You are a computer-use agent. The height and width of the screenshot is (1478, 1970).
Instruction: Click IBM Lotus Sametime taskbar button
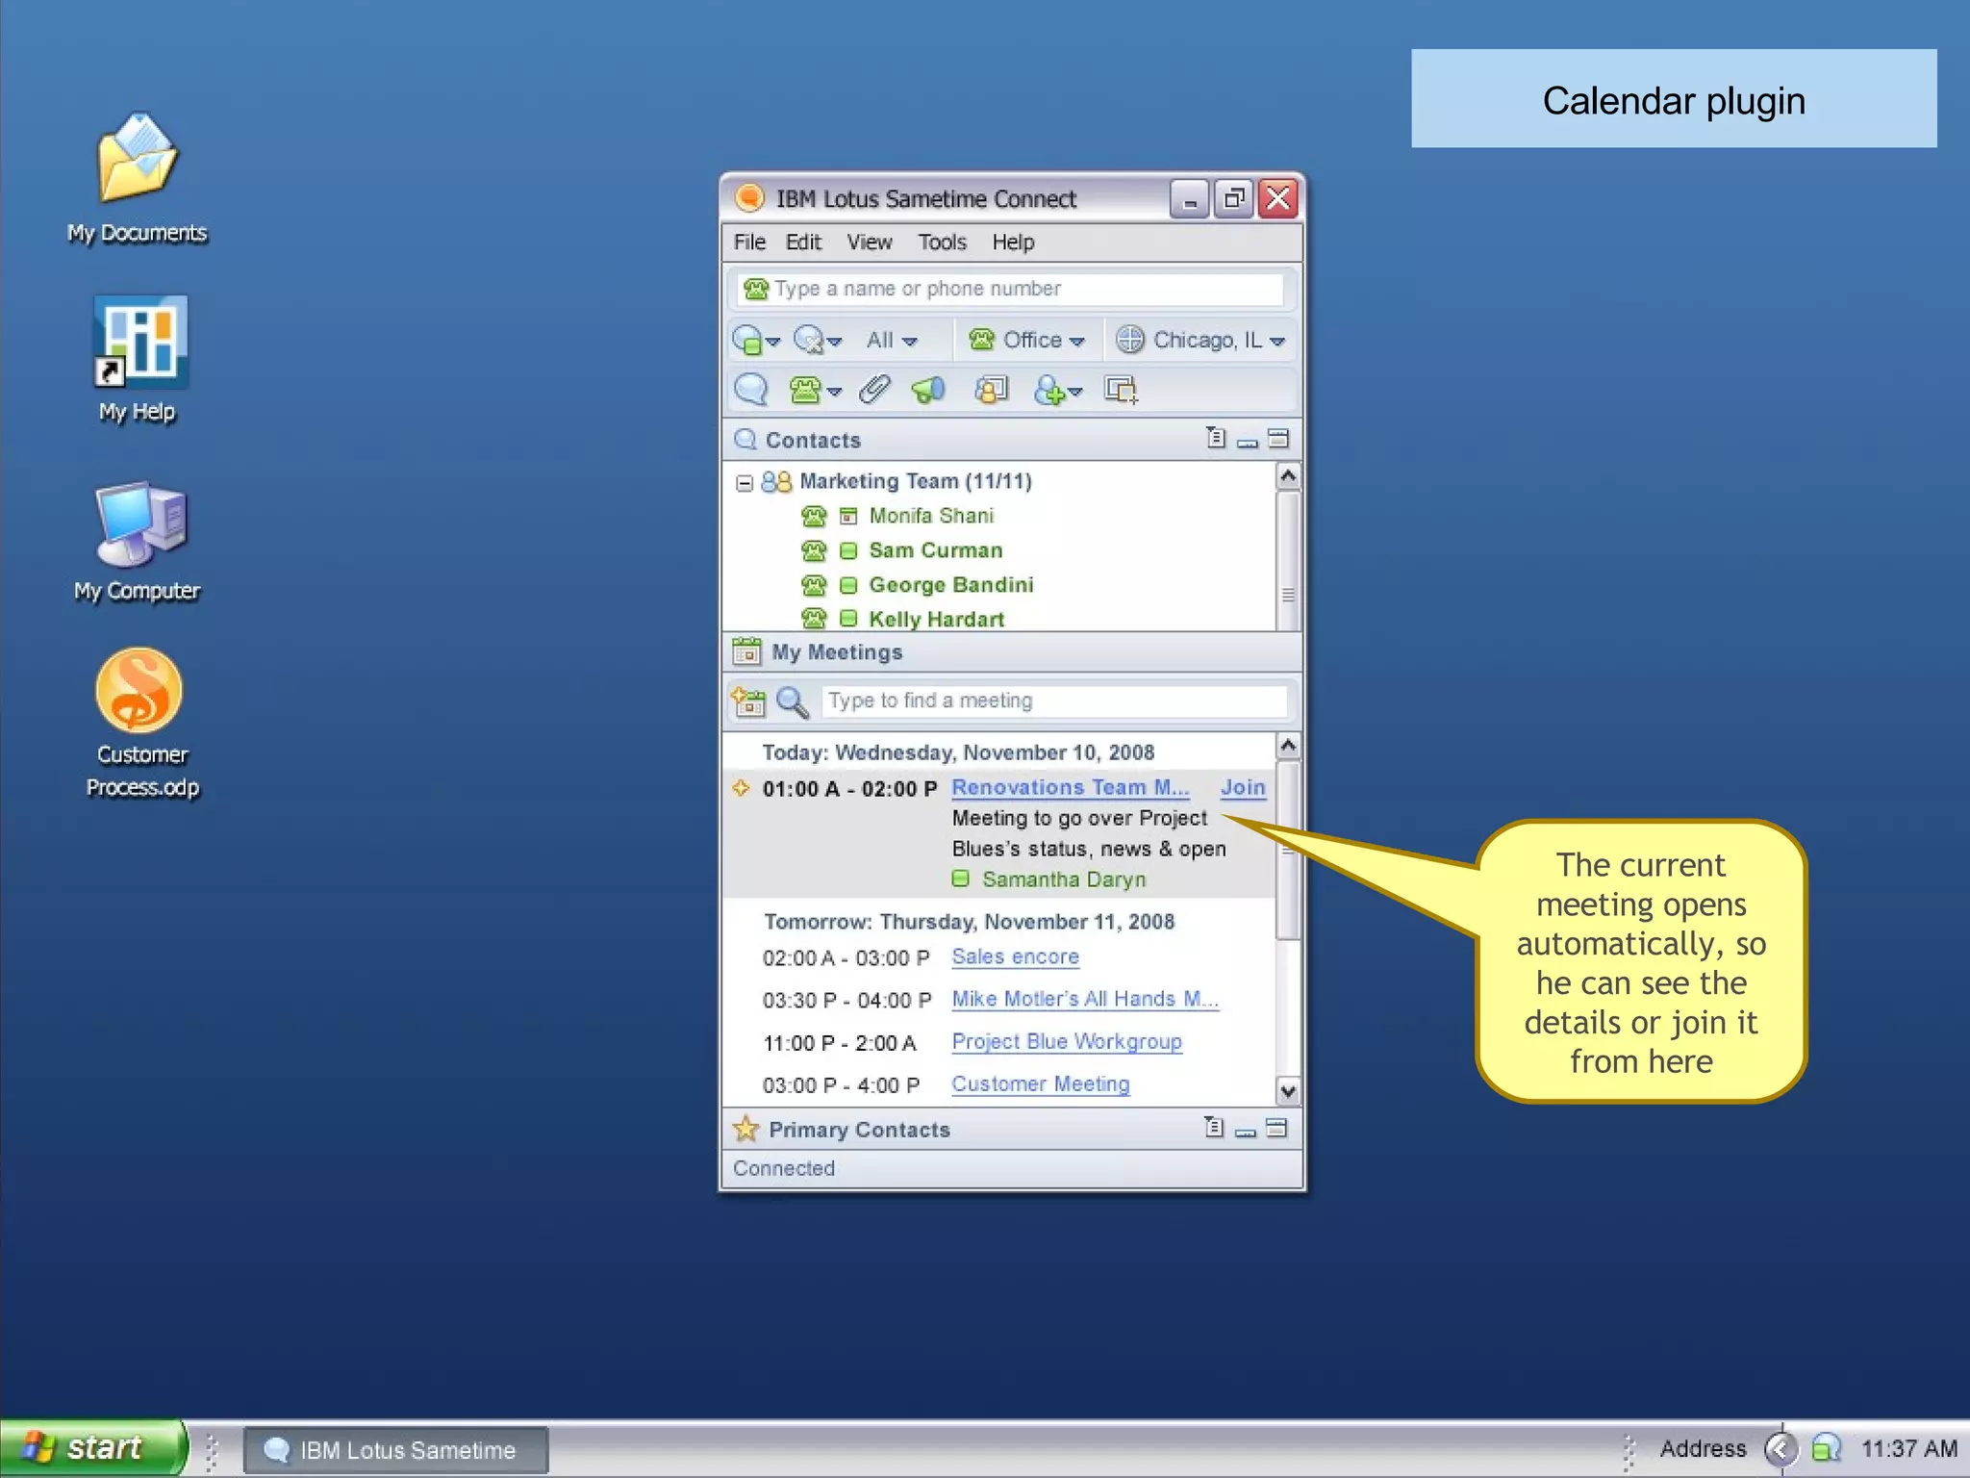click(x=395, y=1450)
